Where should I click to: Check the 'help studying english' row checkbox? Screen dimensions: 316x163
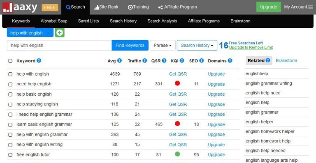10,105
